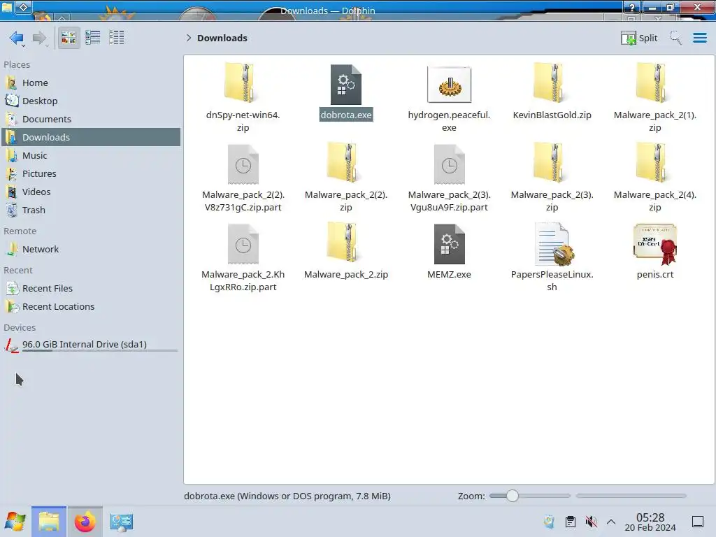Select Malware_pack_2(2).V8z731gC.zip.part file icon
This screenshot has width=716, height=537.
coord(243,164)
